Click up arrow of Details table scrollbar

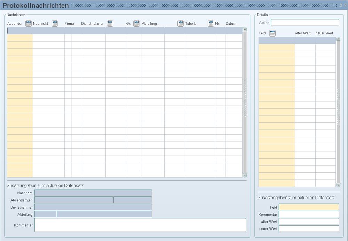(338, 39)
